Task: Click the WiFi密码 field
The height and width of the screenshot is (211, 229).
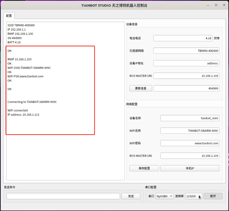Action: pyautogui.click(x=190, y=143)
